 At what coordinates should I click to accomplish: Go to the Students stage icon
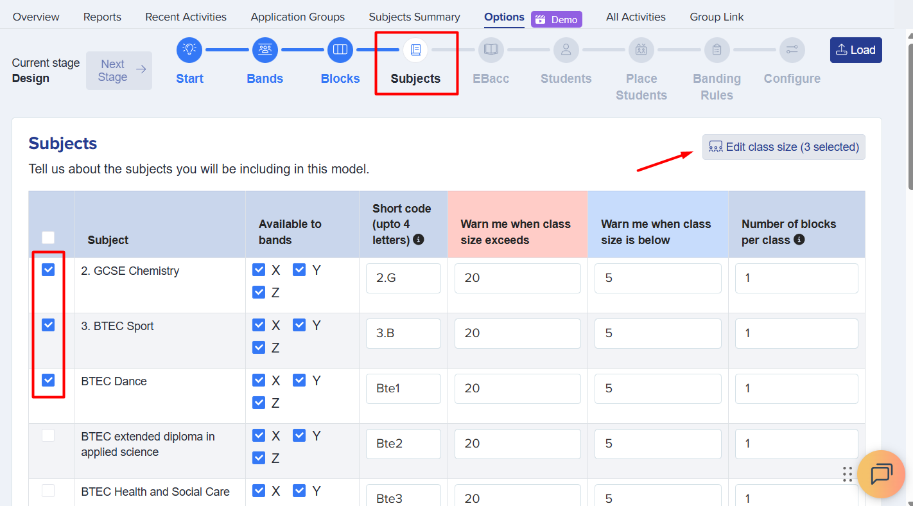pos(566,49)
